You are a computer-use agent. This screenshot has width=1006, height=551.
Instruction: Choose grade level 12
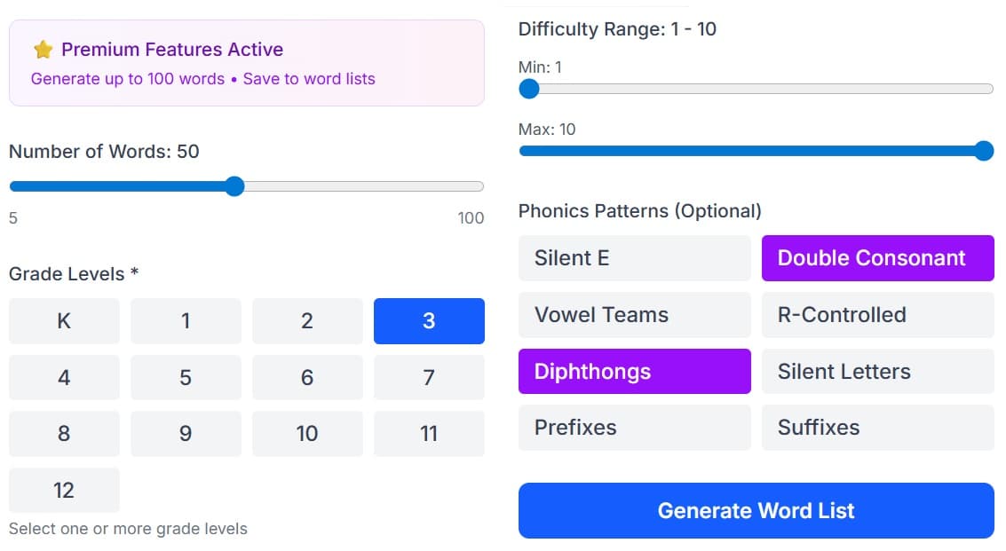(64, 490)
